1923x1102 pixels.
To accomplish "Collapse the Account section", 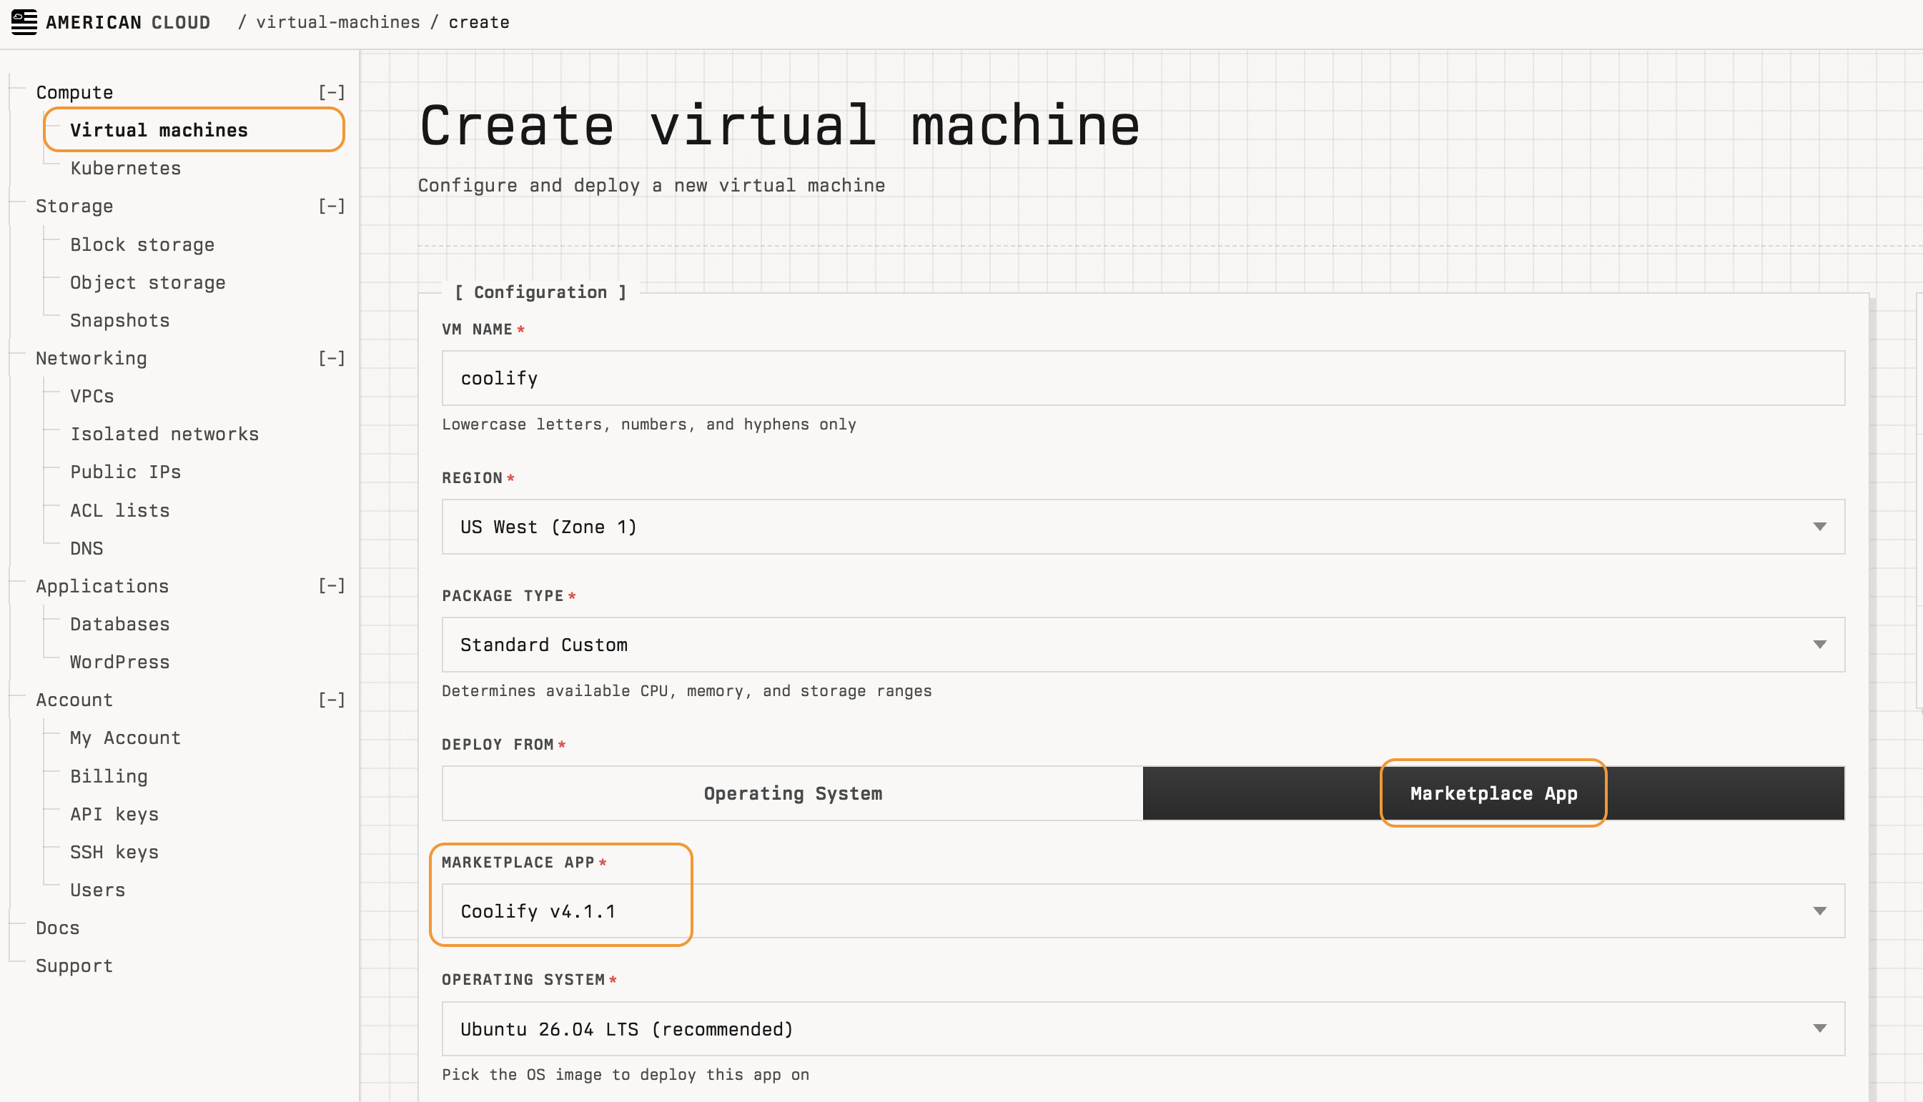I will coord(332,700).
